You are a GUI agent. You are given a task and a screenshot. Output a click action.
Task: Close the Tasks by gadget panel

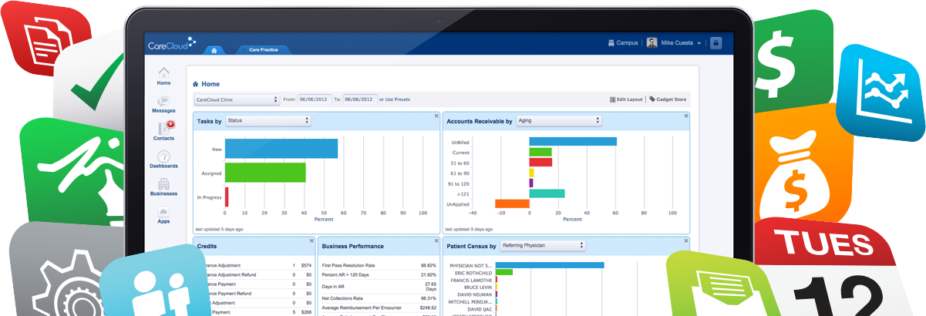436,116
